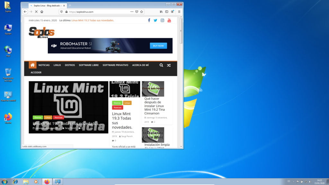Click orange Linux tag in middle column
Viewport: 329px width, 185px height.
(127, 103)
